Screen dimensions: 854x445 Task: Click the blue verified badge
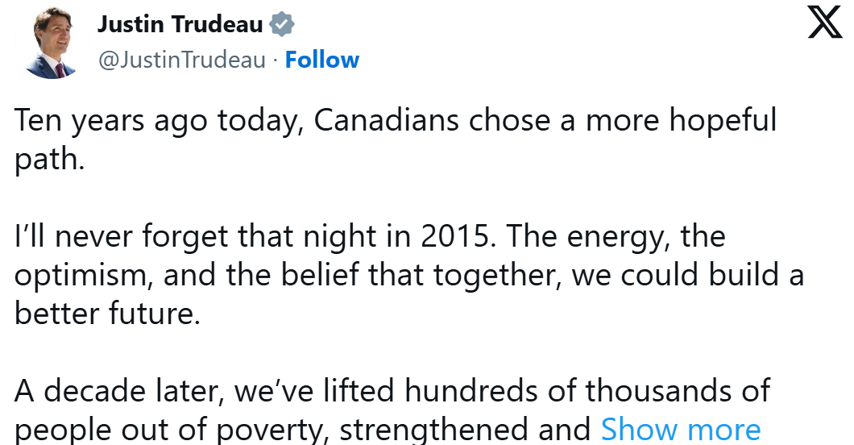280,25
